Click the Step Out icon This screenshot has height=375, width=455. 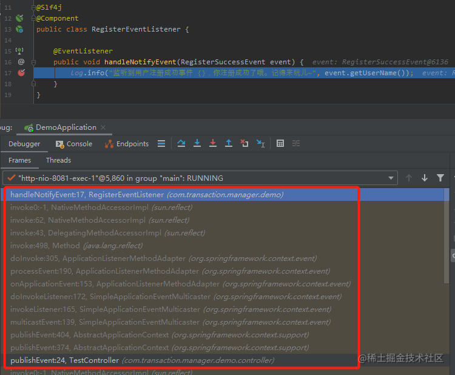coord(229,143)
